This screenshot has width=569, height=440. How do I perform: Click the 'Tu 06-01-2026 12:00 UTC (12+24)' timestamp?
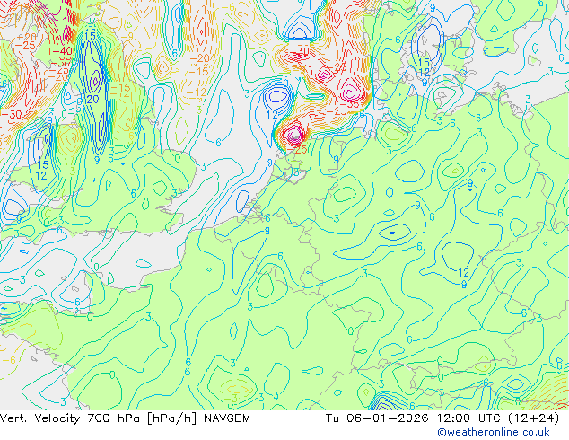[442, 418]
